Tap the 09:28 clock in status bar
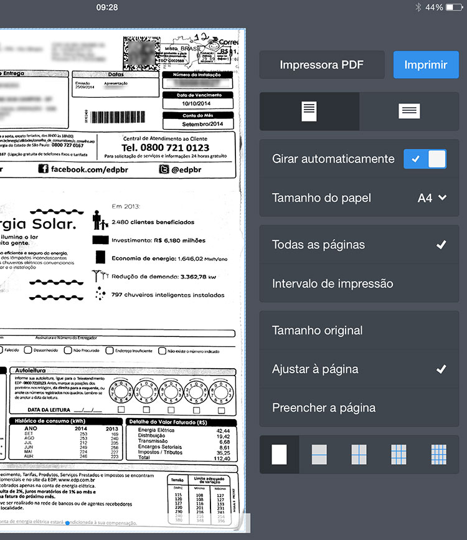 pyautogui.click(x=107, y=7)
